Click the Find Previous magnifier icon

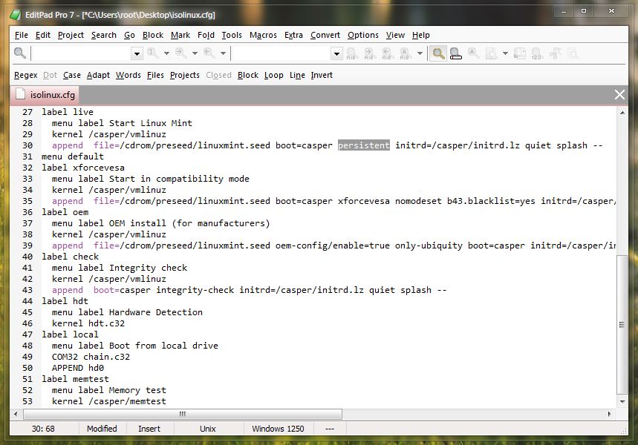[209, 53]
